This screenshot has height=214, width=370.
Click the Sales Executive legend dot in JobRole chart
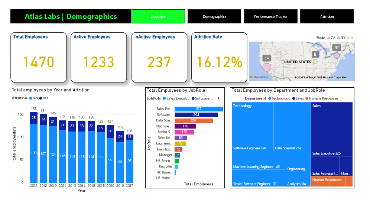[165, 98]
